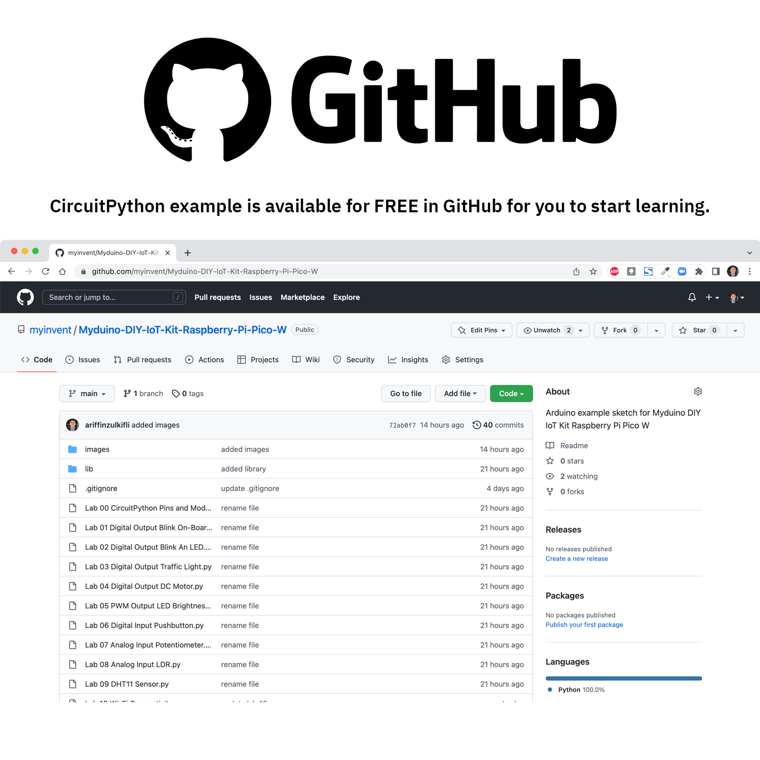This screenshot has height=760, width=760.
Task: Open Marketplace in top navigation
Action: (x=302, y=297)
